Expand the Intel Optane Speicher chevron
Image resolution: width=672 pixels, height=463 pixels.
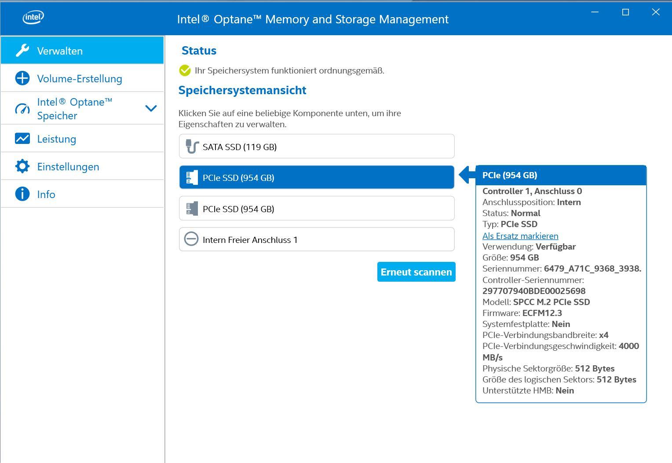click(x=151, y=108)
